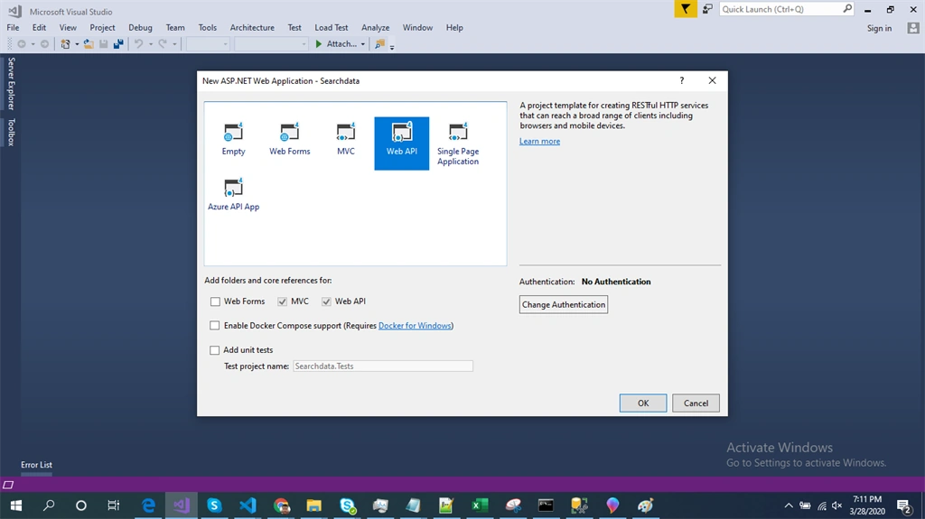The width and height of the screenshot is (925, 519).
Task: Follow the Docker for Windows link
Action: pyautogui.click(x=415, y=326)
